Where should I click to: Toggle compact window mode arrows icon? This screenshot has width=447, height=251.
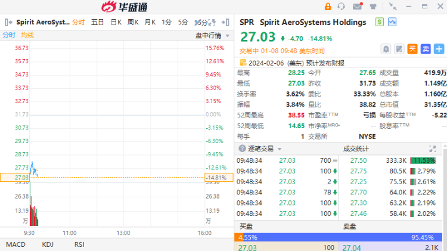(393, 7)
